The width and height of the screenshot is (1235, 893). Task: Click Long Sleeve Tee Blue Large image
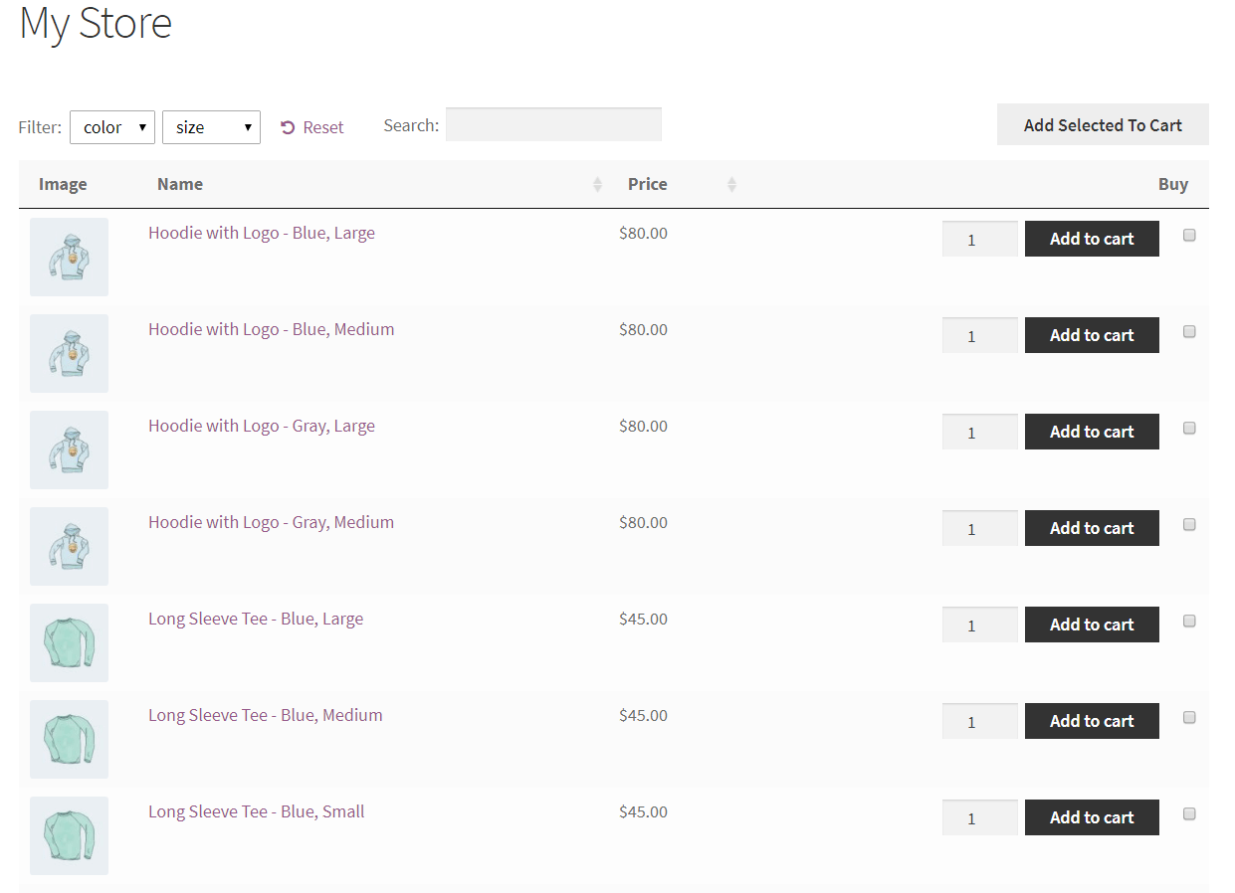coord(69,642)
